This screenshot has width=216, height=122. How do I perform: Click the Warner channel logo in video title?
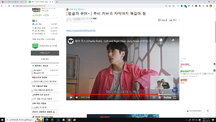click(70, 41)
